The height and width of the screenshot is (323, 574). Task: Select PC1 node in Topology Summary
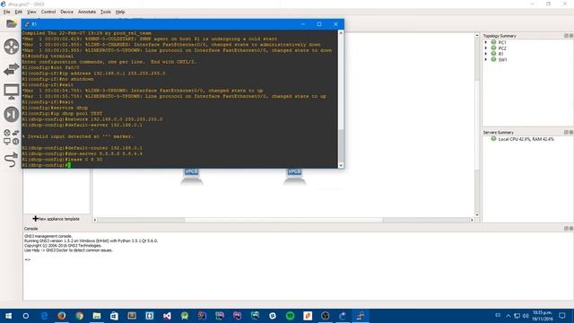coord(502,42)
